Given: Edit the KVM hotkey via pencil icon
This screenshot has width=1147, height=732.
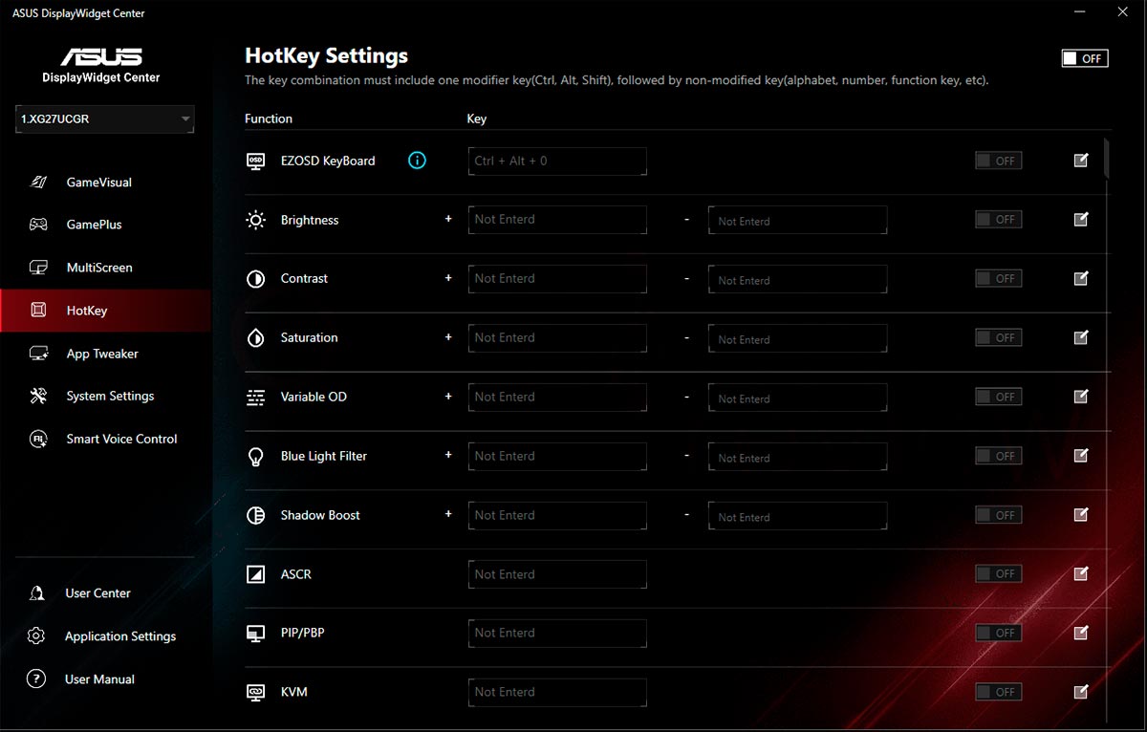Looking at the screenshot, I should coord(1081,692).
